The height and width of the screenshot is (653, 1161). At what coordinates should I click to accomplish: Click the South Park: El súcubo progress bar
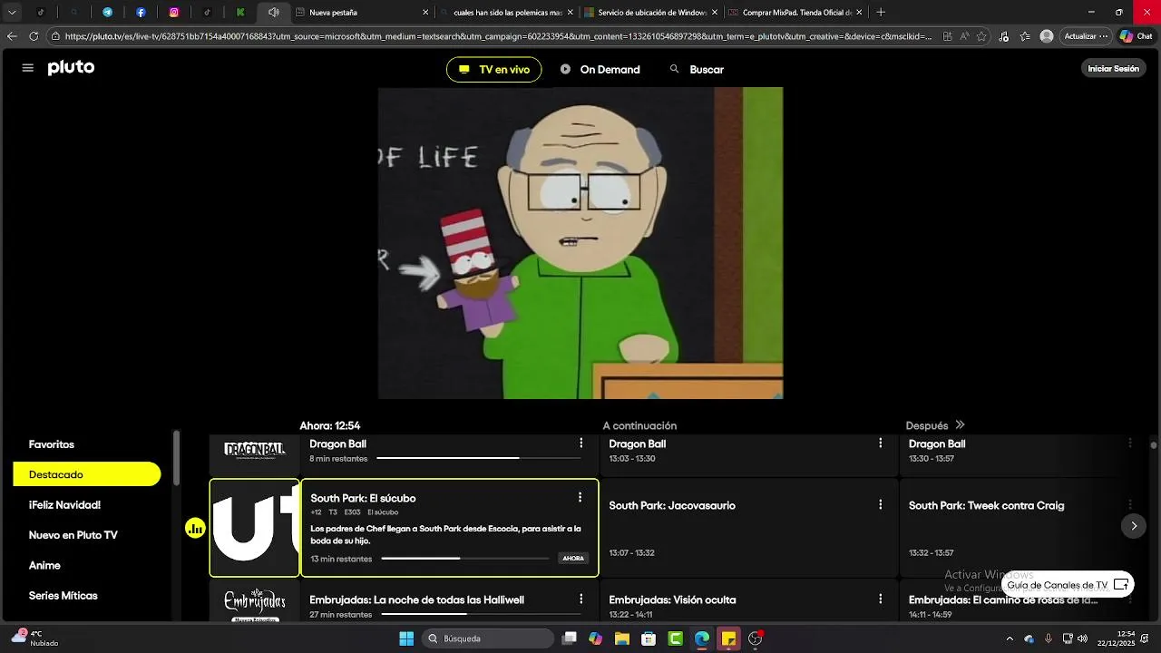click(x=466, y=559)
